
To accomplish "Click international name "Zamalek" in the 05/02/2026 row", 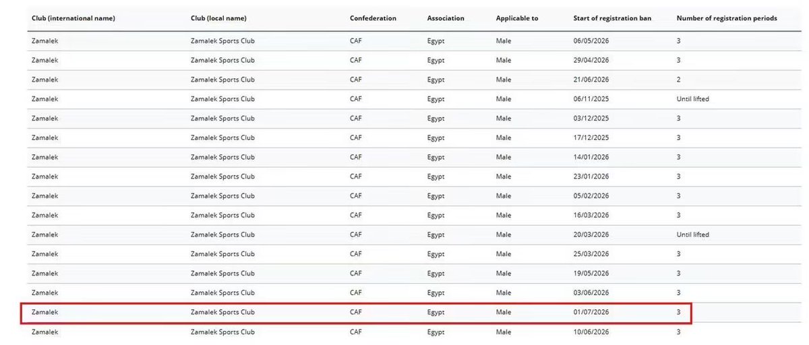I will tap(45, 196).
